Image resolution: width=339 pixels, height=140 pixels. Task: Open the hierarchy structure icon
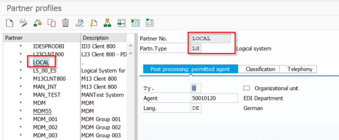tap(107, 23)
